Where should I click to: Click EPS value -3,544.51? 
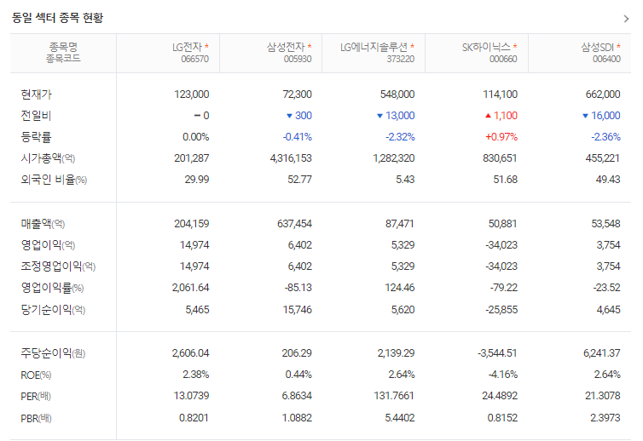click(497, 353)
